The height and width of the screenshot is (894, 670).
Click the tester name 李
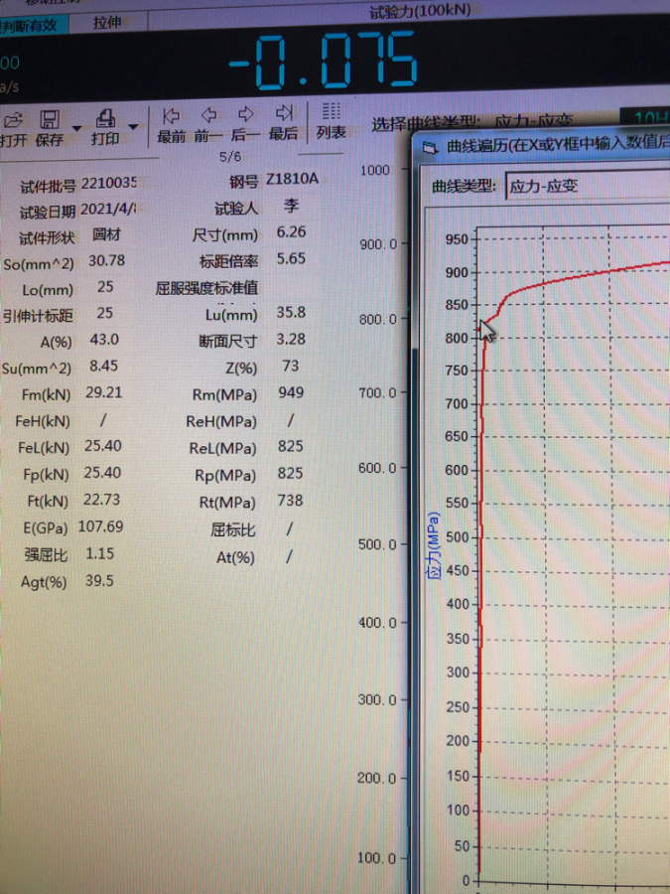[291, 206]
